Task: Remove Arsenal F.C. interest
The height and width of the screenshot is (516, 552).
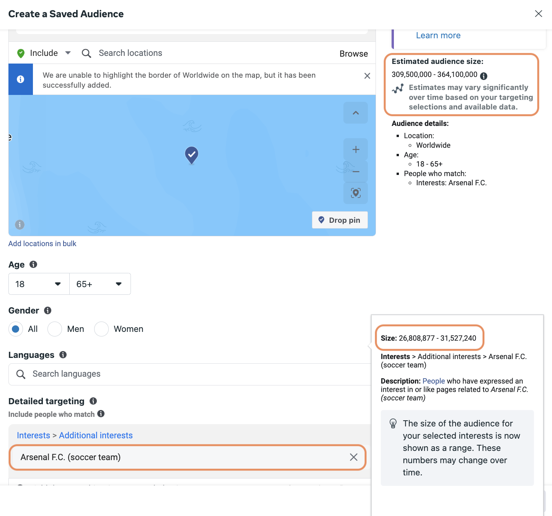Action: coord(354,457)
